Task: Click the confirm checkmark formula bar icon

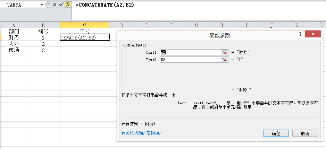Action: pyautogui.click(x=61, y=5)
